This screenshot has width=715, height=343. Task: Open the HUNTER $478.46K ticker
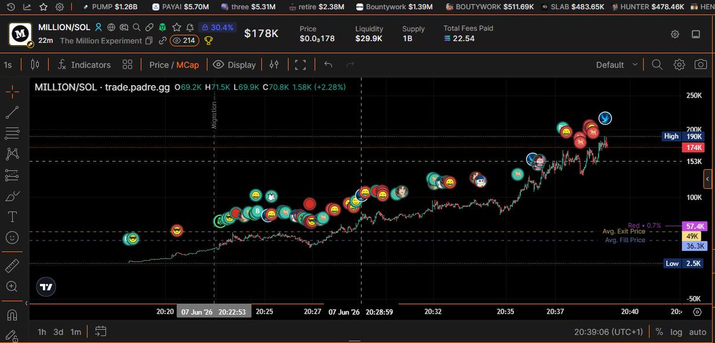647,7
